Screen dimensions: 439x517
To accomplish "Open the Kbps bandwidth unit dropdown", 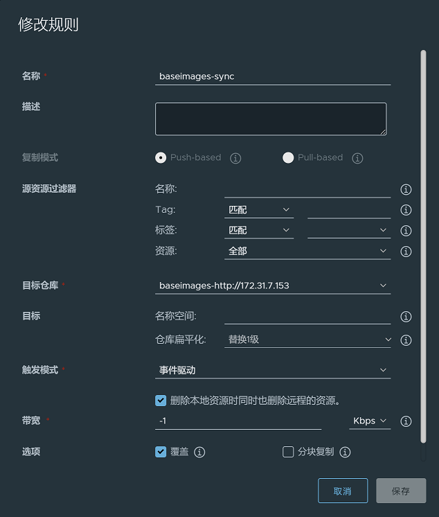I will point(370,421).
